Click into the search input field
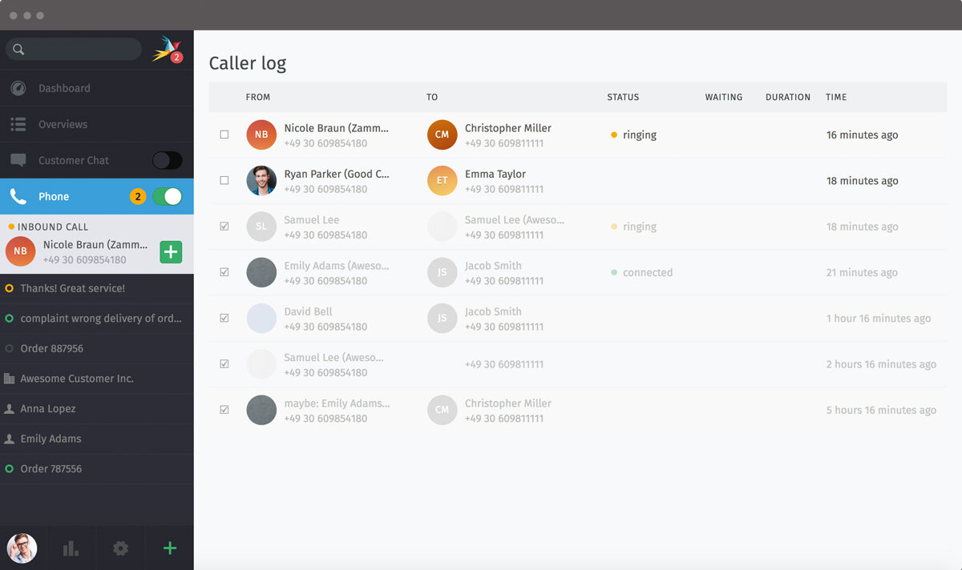The height and width of the screenshot is (570, 962). (74, 50)
